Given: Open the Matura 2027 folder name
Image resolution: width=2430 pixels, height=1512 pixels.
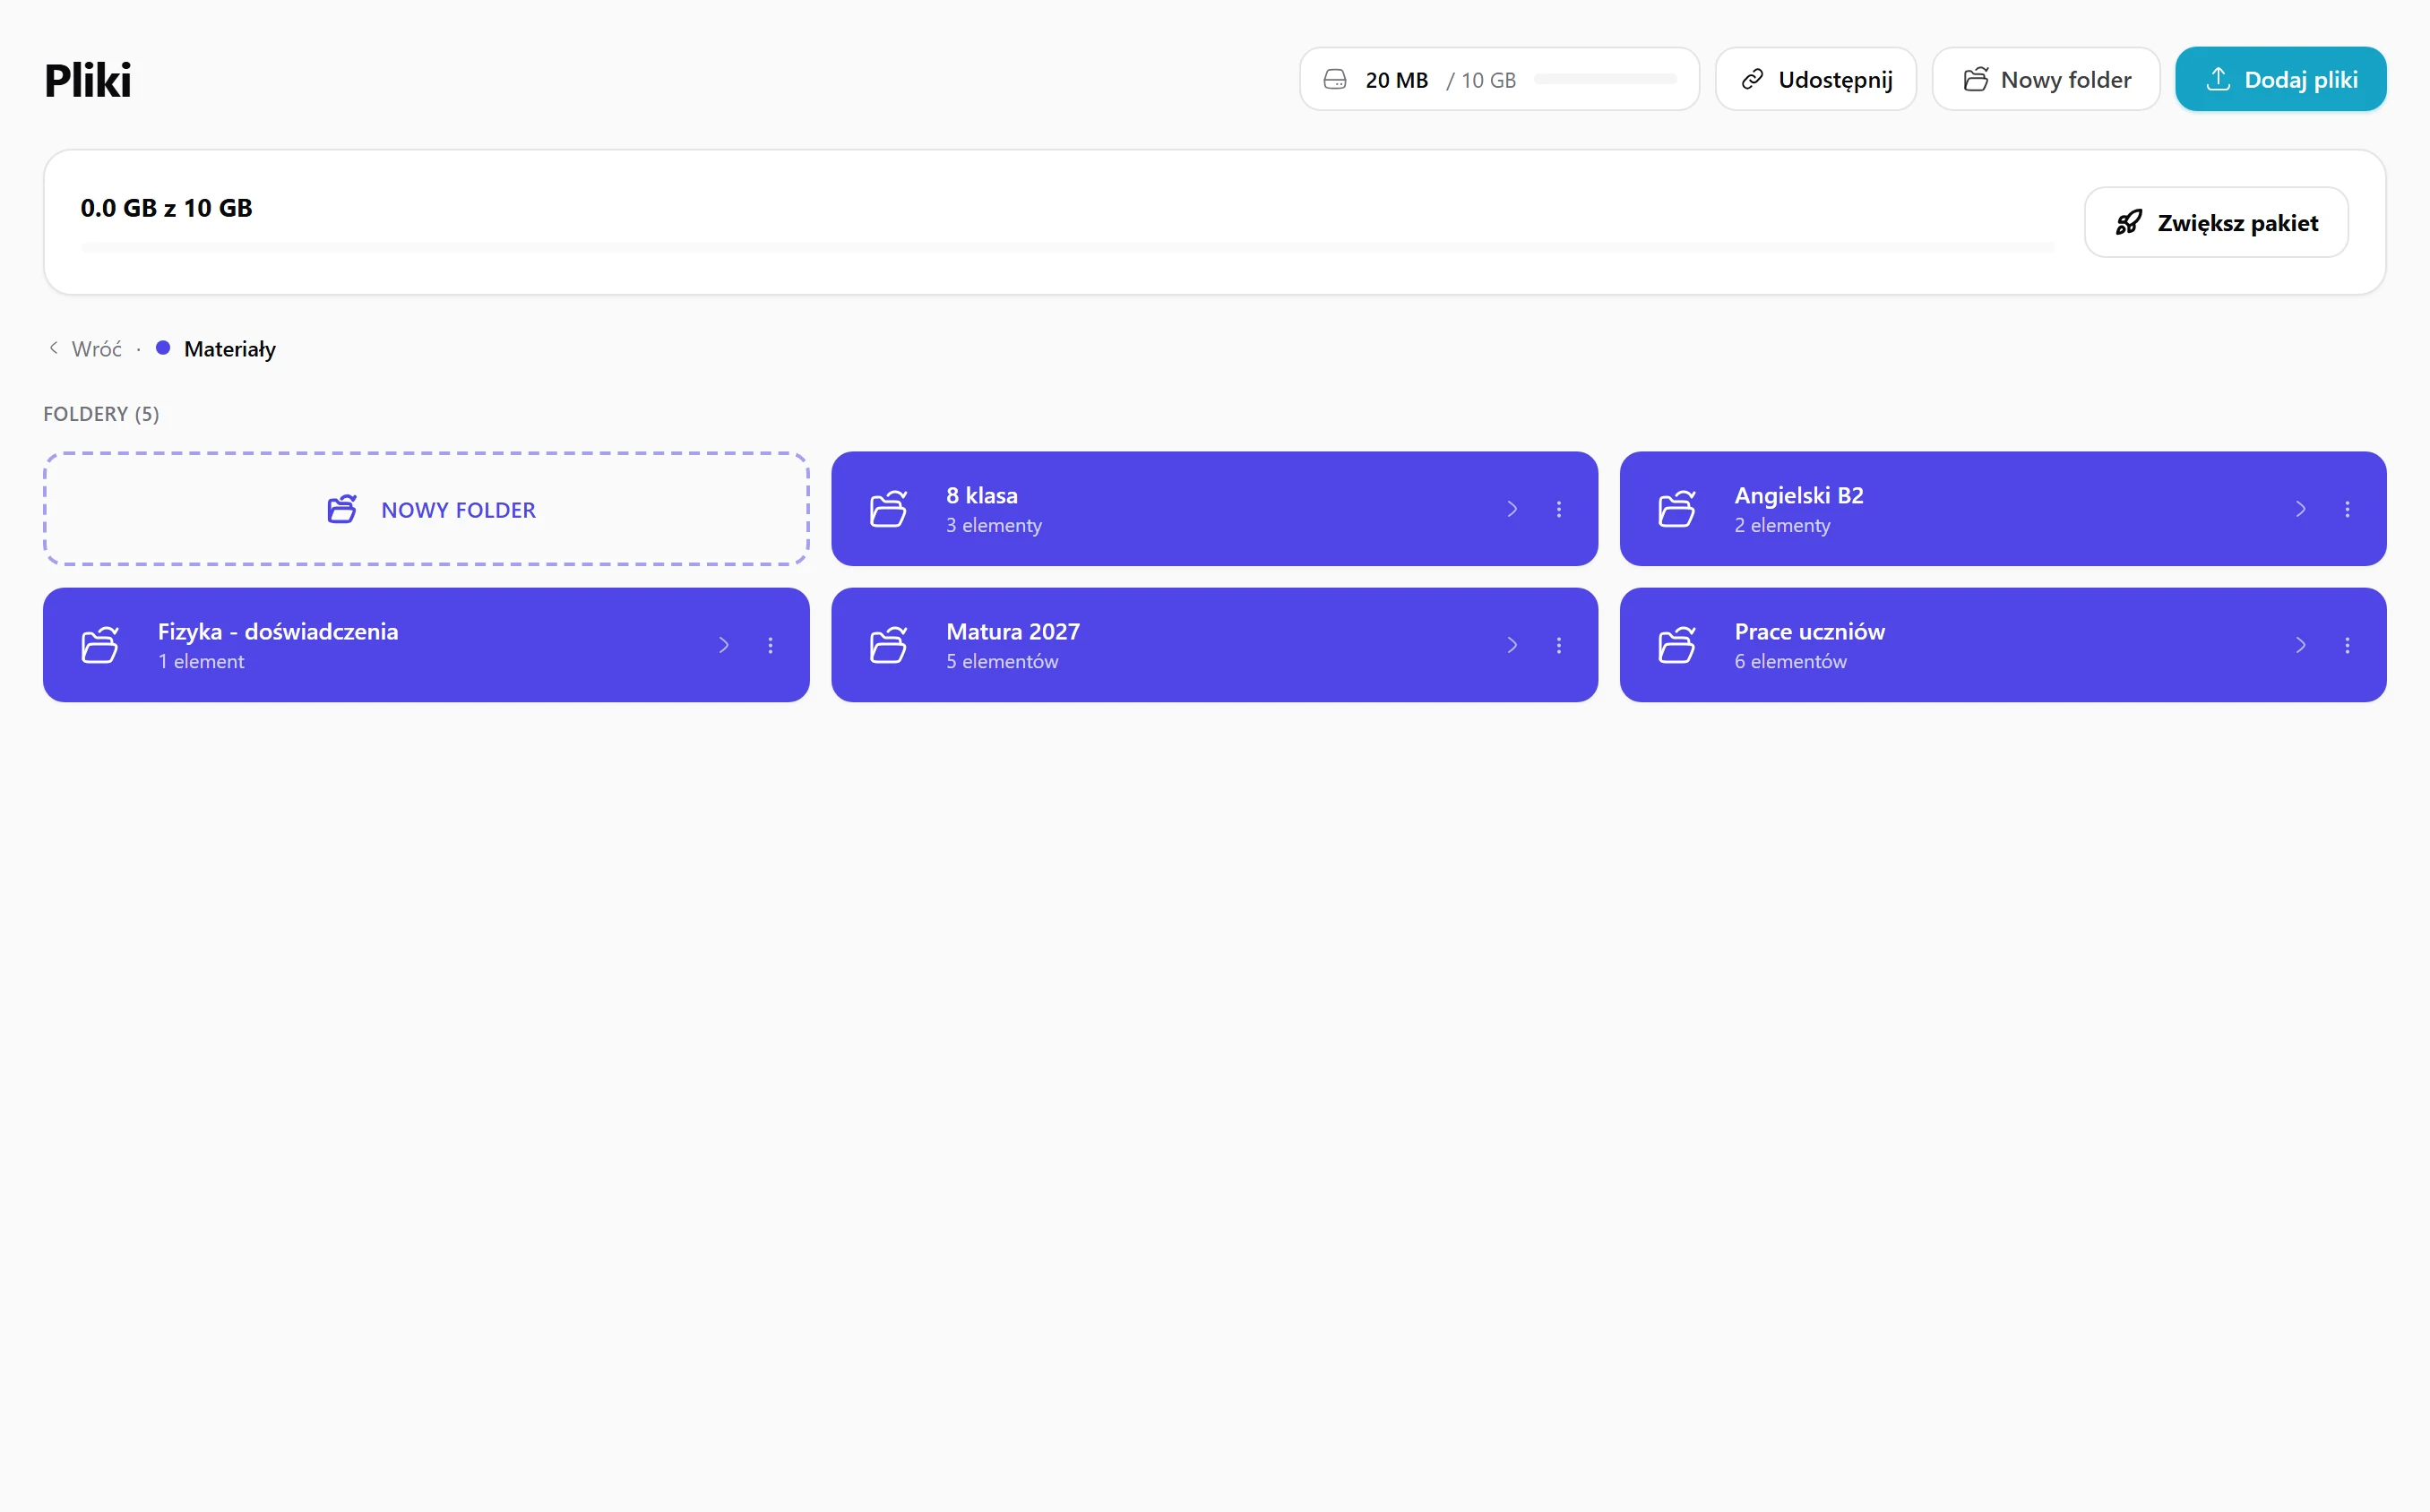Looking at the screenshot, I should 1012,631.
